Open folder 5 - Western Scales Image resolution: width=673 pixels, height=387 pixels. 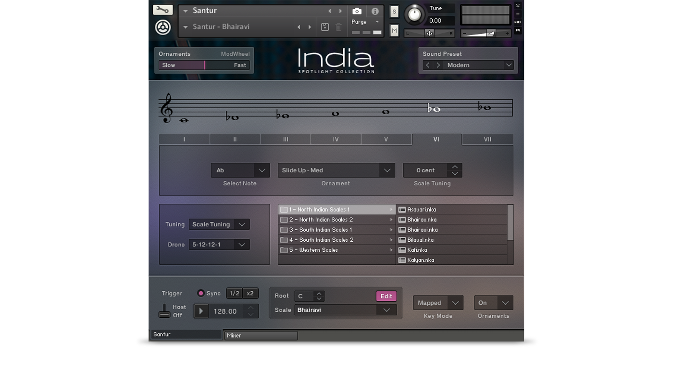pyautogui.click(x=336, y=250)
